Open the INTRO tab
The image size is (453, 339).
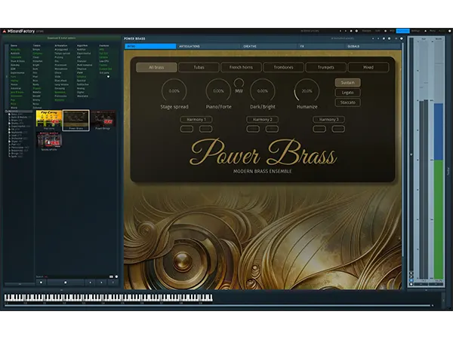[x=150, y=46]
